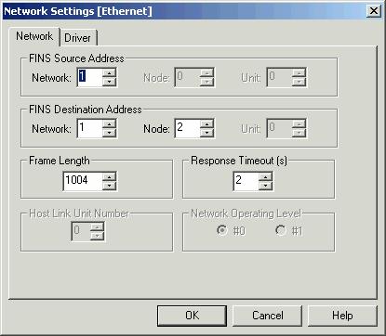Select the Network tab
386x336 pixels.
[x=34, y=36]
